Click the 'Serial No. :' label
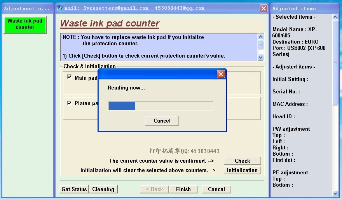Viewport: 342px width, 200px height. (286, 92)
